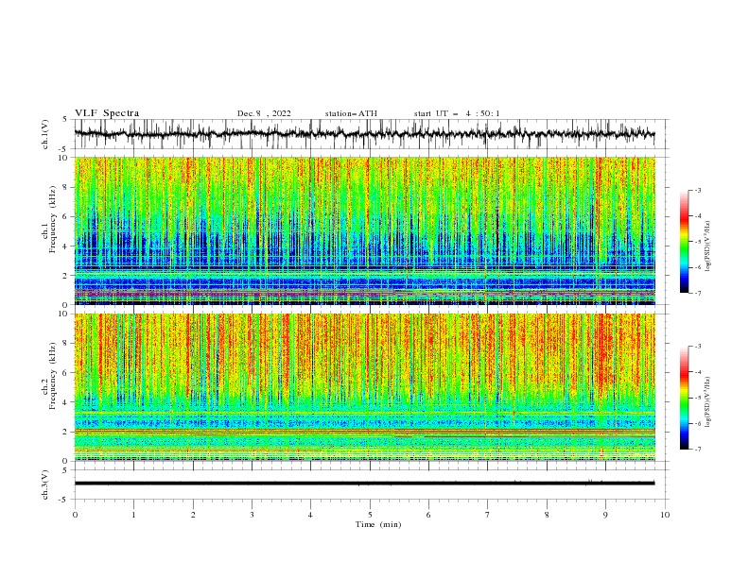Click the '8' kHz tick on ch.1 axis
The height and width of the screenshot is (578, 749).
point(66,187)
